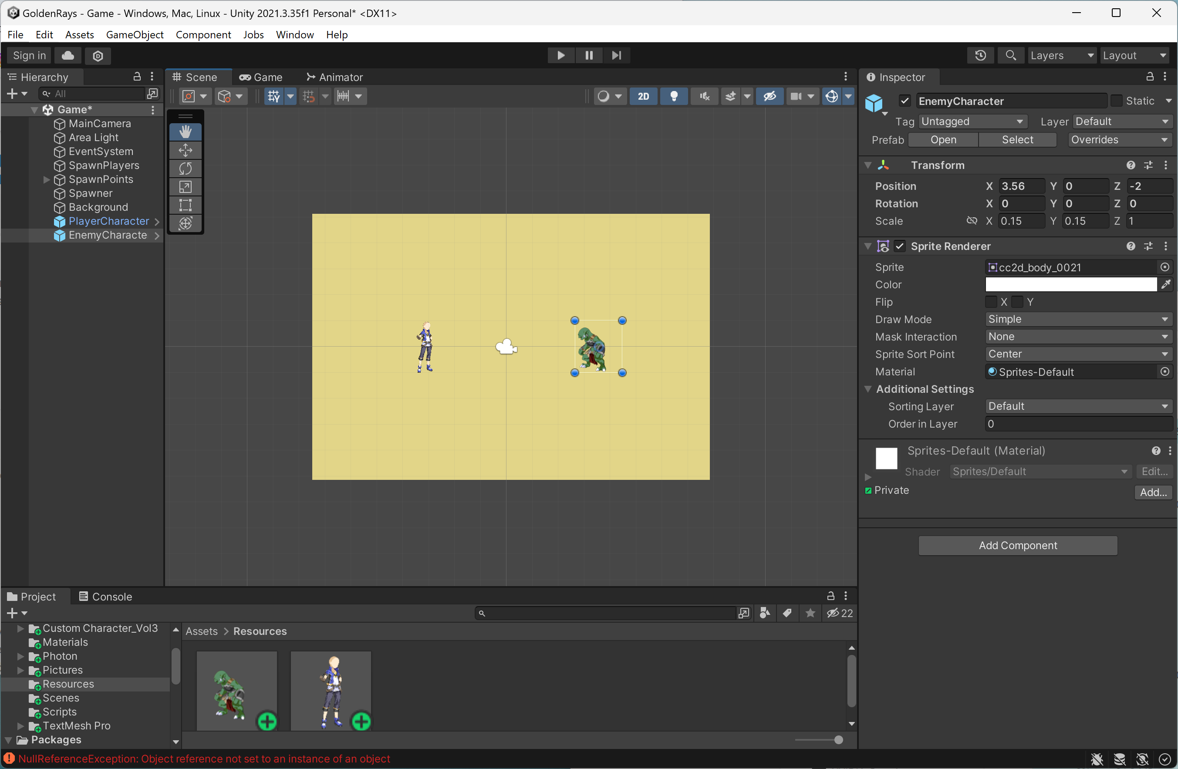Click the prefab Select button
The height and width of the screenshot is (769, 1178).
point(1018,139)
